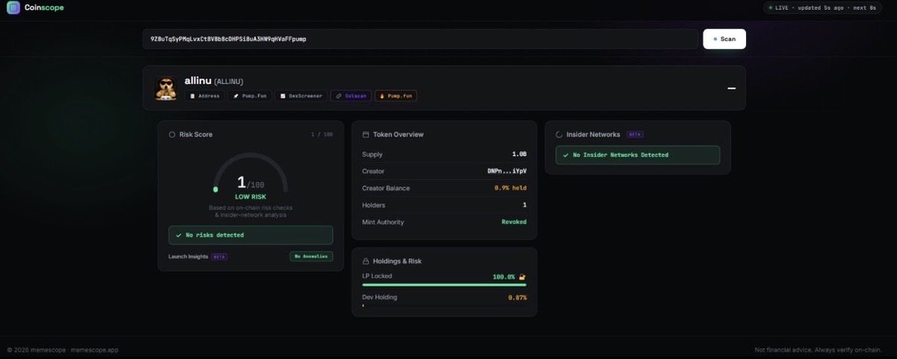897x359 pixels.
Task: Collapse the allinu token card
Action: [732, 88]
